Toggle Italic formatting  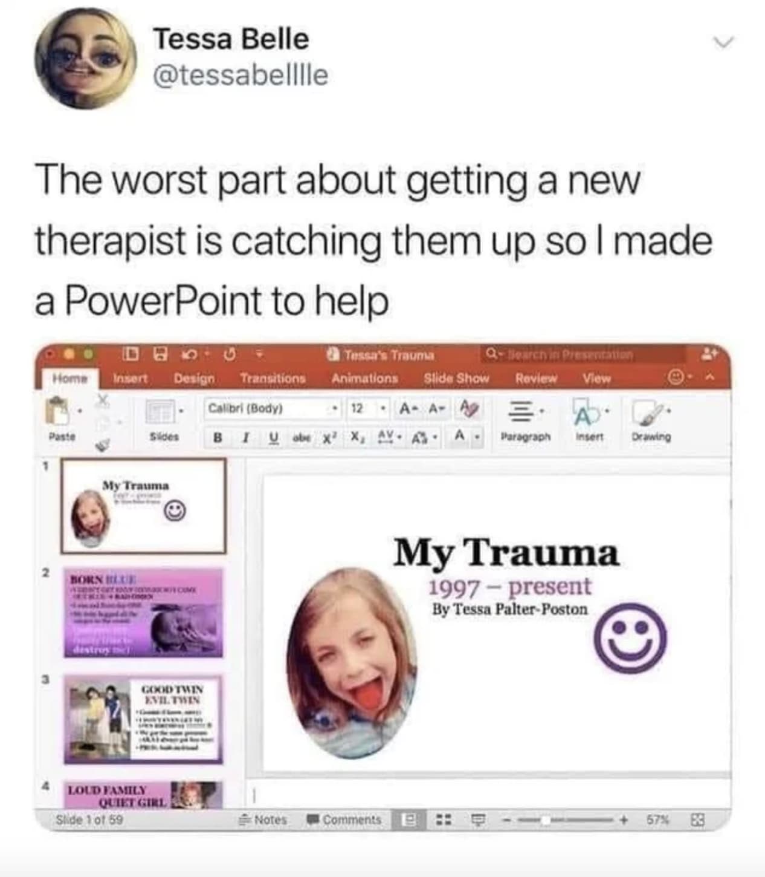245,437
